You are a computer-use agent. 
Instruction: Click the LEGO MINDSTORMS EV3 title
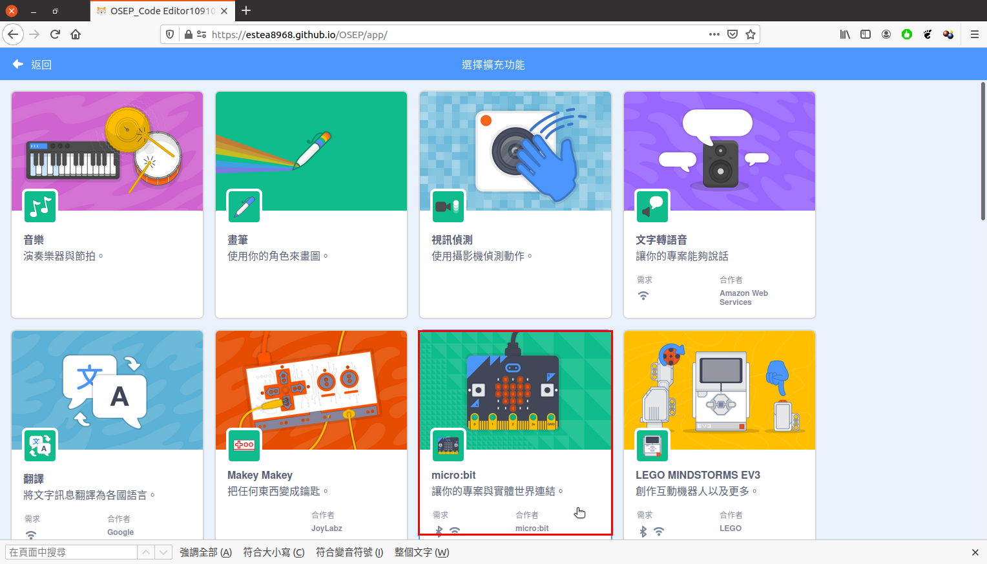click(x=698, y=475)
